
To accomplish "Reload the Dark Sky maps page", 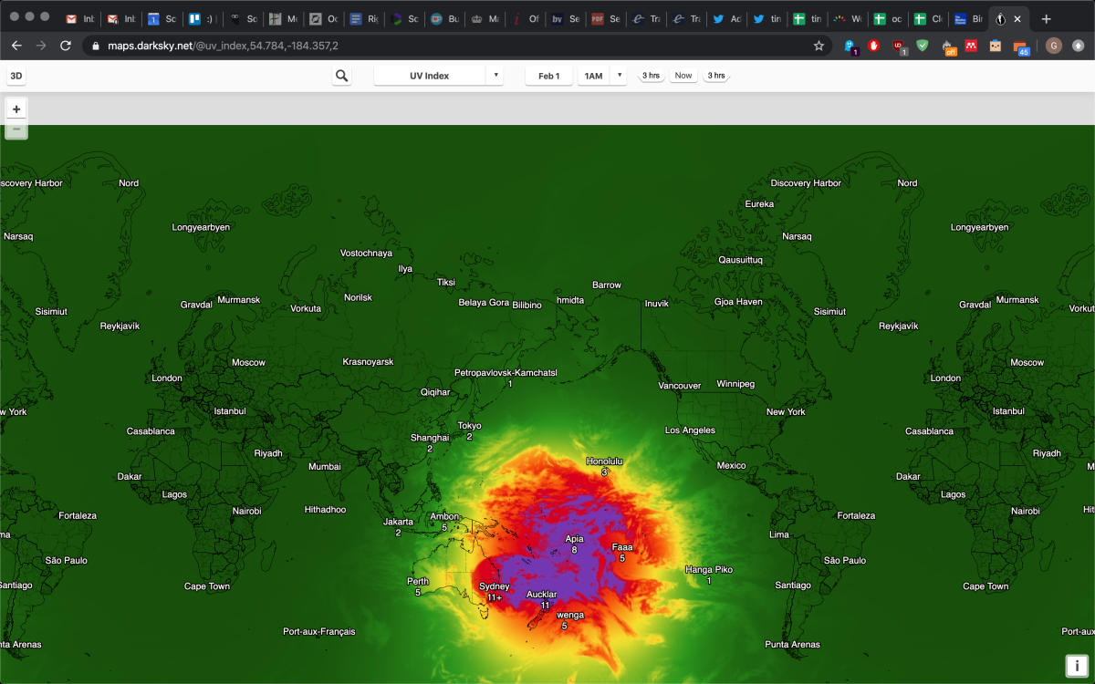I will [66, 46].
